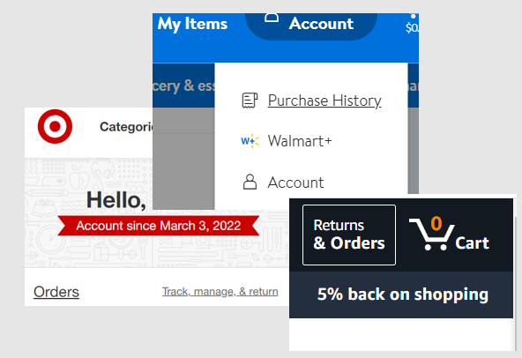Click the orange cart count number
Screen dimensions: 522x358
[x=436, y=223]
